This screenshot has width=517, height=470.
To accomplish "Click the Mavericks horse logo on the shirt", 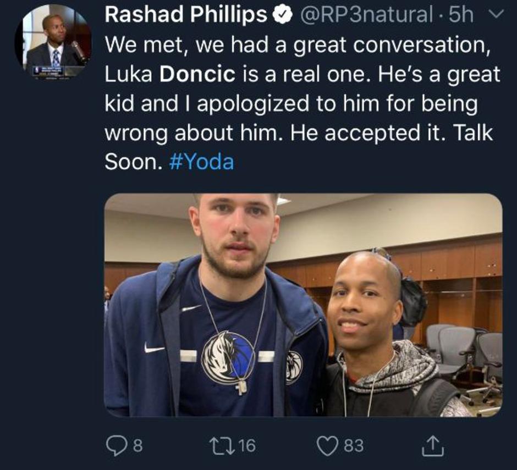I will (x=228, y=356).
